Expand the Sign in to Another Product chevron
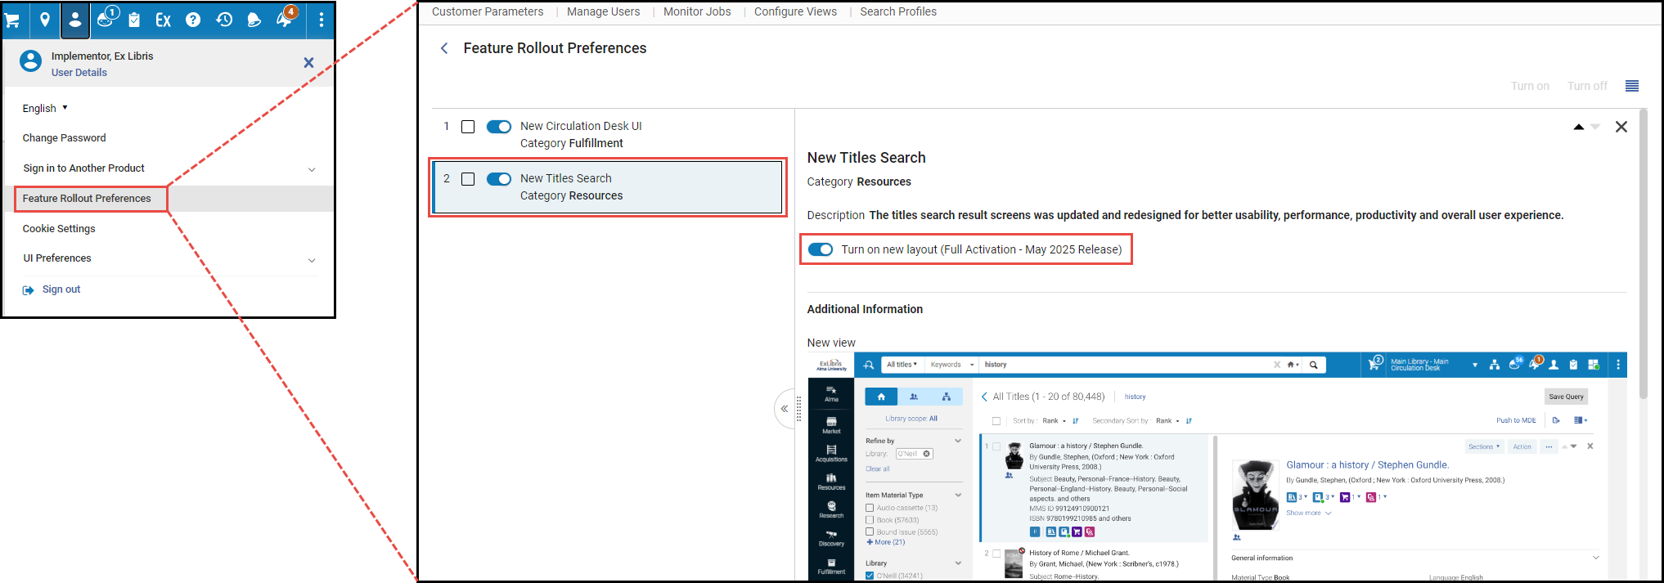Viewport: 1664px width, 583px height. coord(312,169)
